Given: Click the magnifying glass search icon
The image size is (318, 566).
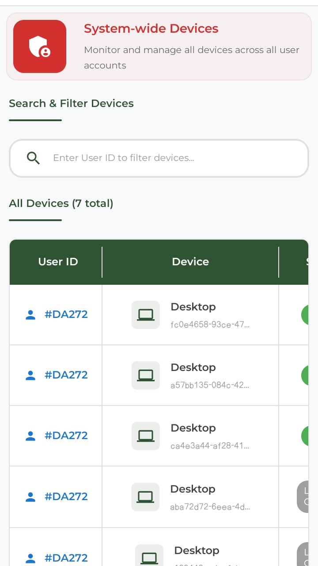Looking at the screenshot, I should tap(34, 158).
